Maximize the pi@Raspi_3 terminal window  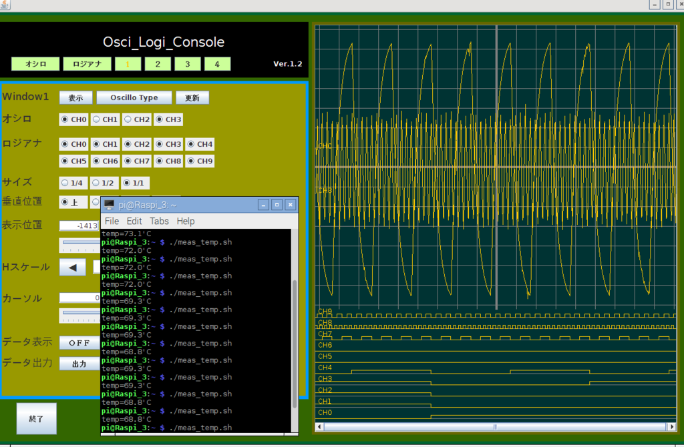click(277, 205)
